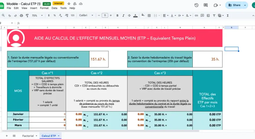The height and width of the screenshot is (139, 255).
Task: Open the File menu
Action: coord(9,8)
